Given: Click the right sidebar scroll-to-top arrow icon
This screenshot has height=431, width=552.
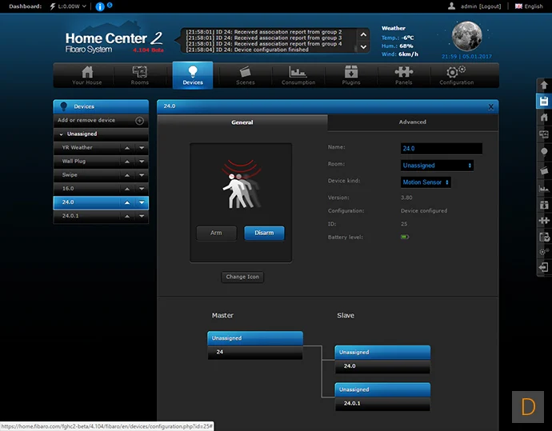Looking at the screenshot, I should point(544,85).
